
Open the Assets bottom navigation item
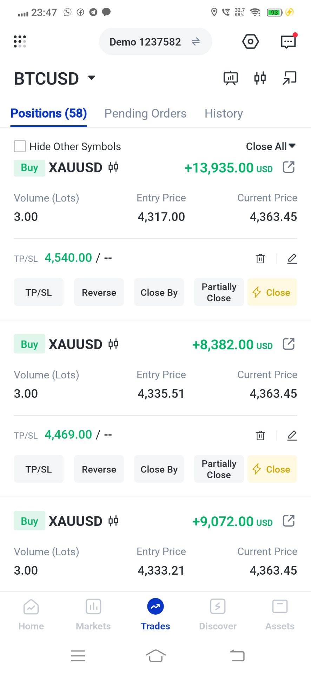[280, 615]
